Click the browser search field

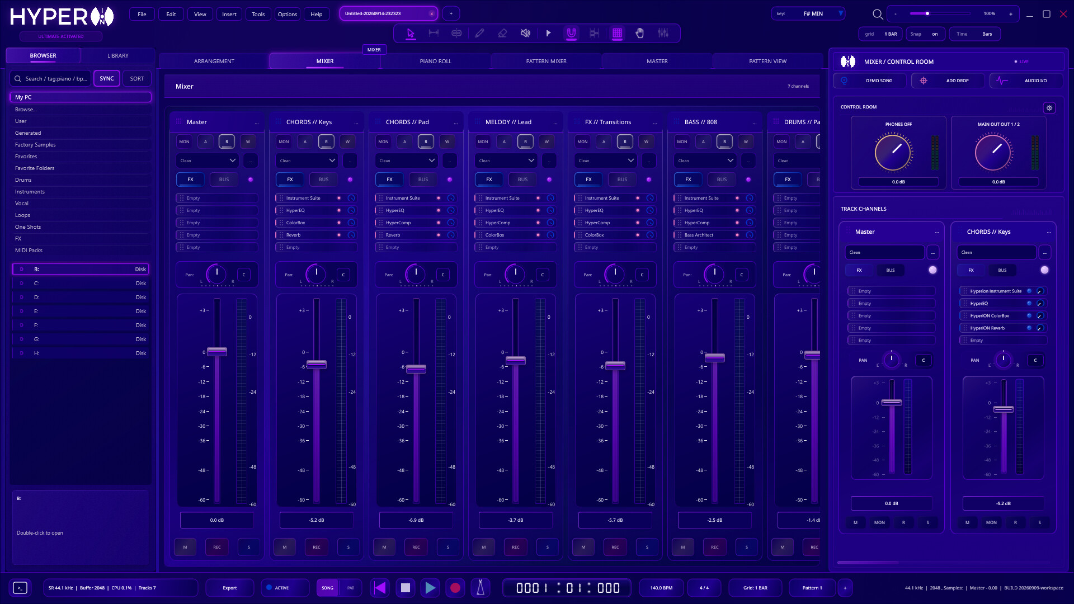tap(51, 79)
